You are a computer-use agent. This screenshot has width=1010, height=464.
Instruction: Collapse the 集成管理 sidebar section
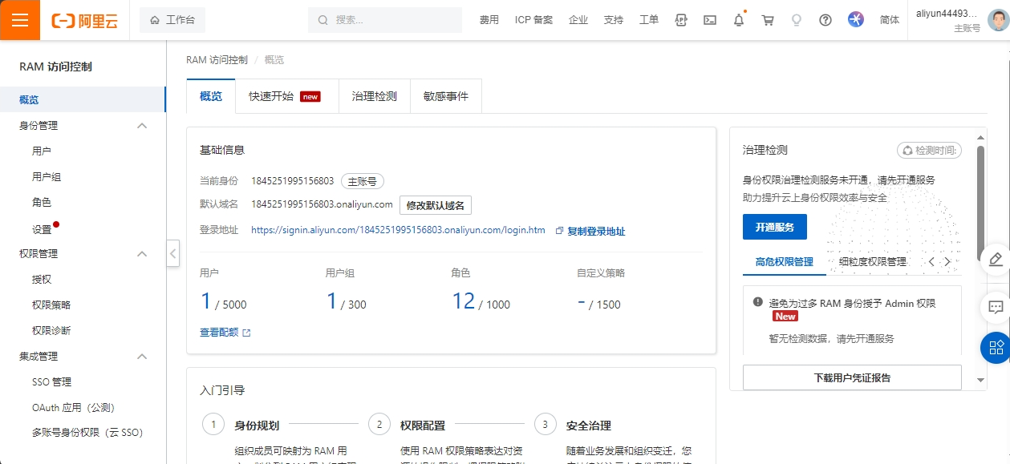(142, 357)
